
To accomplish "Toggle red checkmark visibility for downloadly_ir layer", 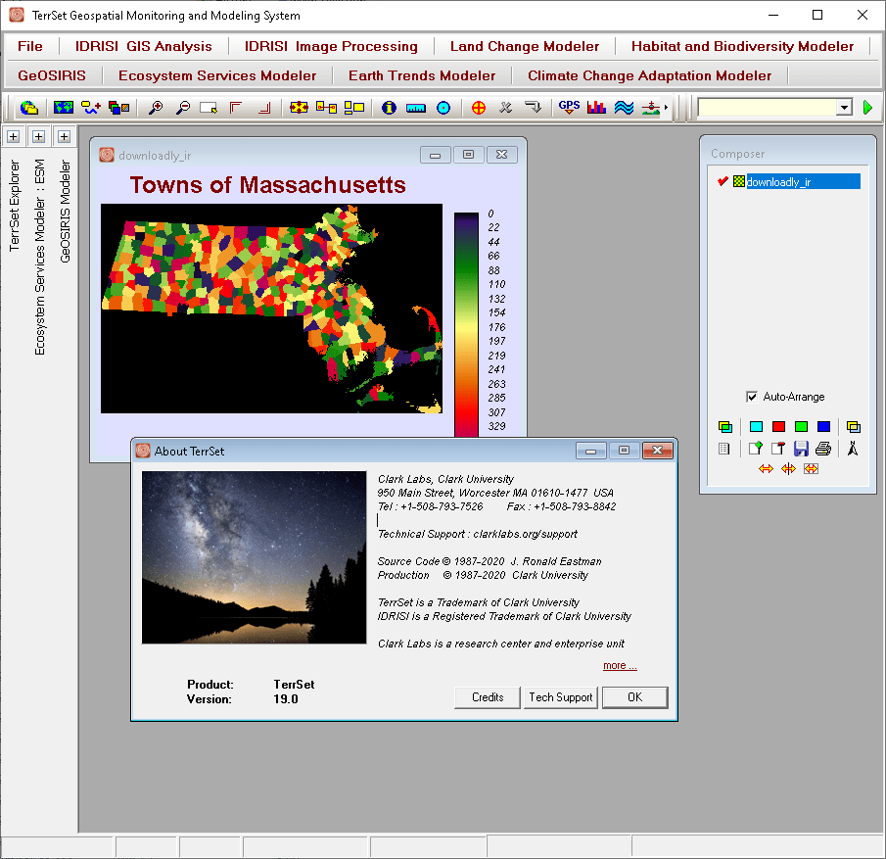I will point(723,181).
